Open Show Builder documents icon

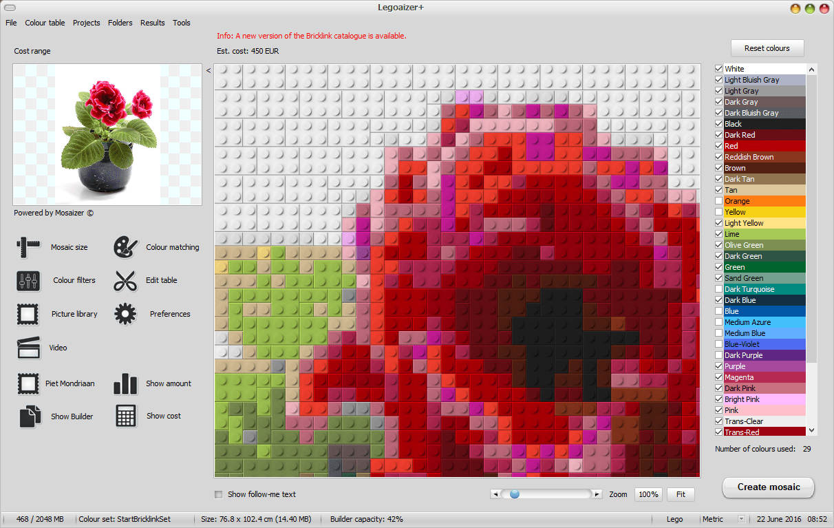(x=29, y=416)
